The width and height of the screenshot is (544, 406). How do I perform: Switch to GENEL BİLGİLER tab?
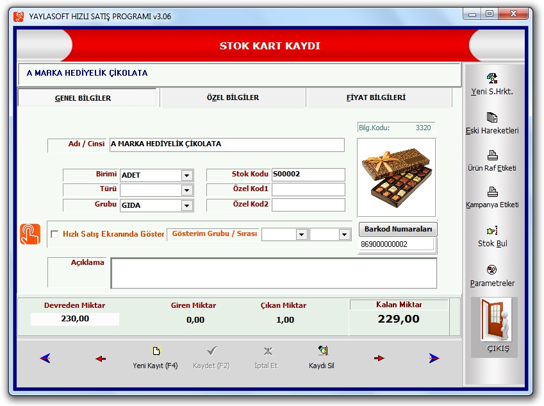87,98
